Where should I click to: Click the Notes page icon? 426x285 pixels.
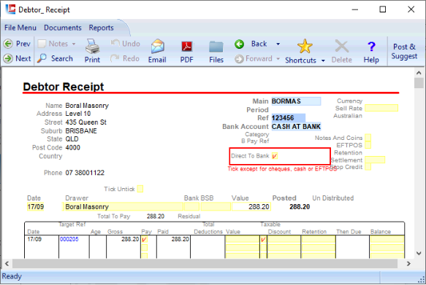[42, 44]
